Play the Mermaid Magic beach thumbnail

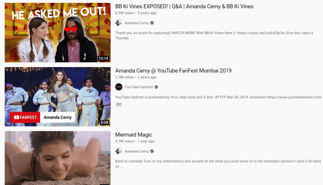[x=58, y=158]
